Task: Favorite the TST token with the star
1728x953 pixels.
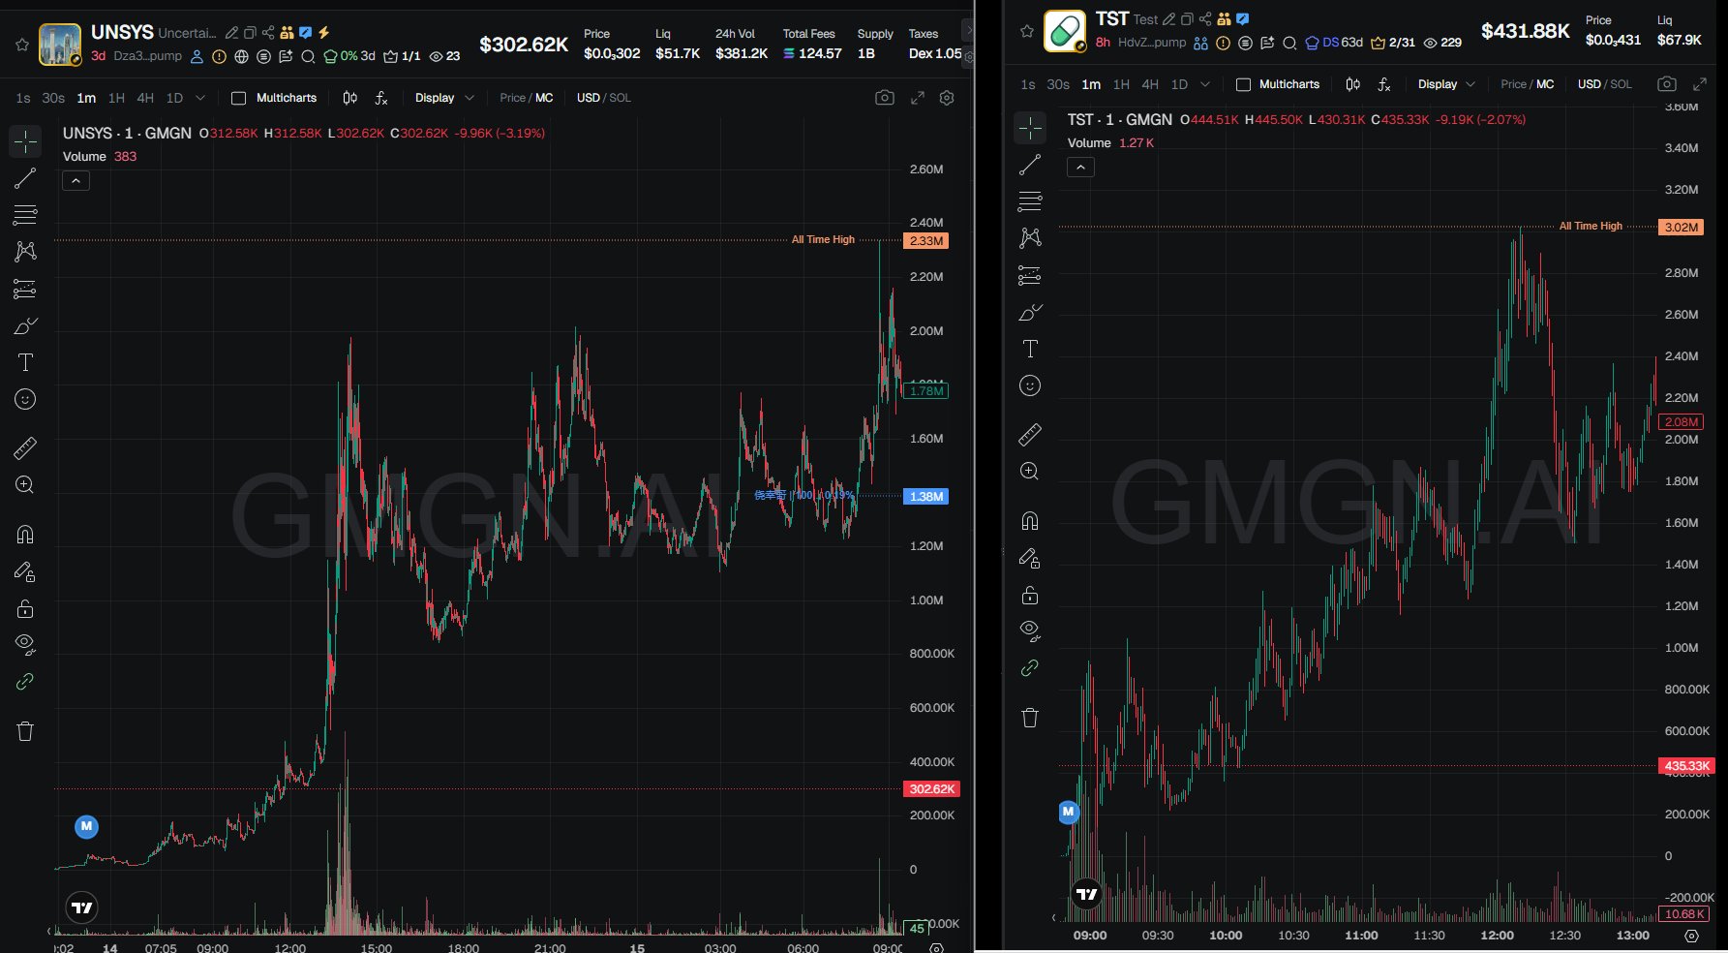Action: click(1027, 31)
